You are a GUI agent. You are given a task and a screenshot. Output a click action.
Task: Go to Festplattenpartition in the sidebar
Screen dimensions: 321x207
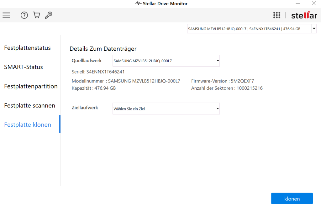coord(31,86)
